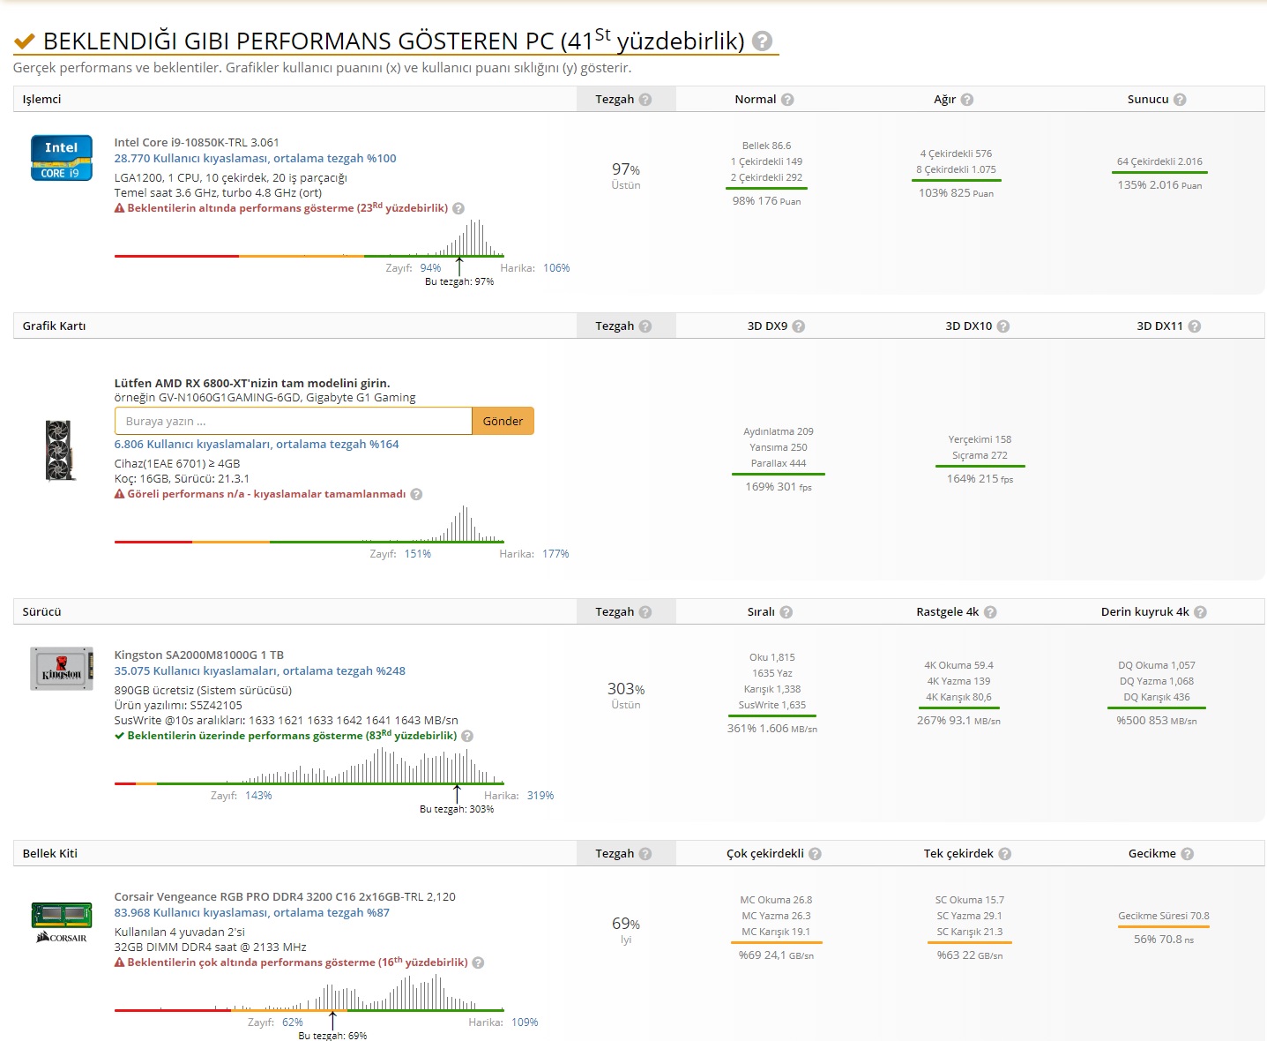
Task: Click the question mark next to Rastgele 4k
Action: (990, 612)
